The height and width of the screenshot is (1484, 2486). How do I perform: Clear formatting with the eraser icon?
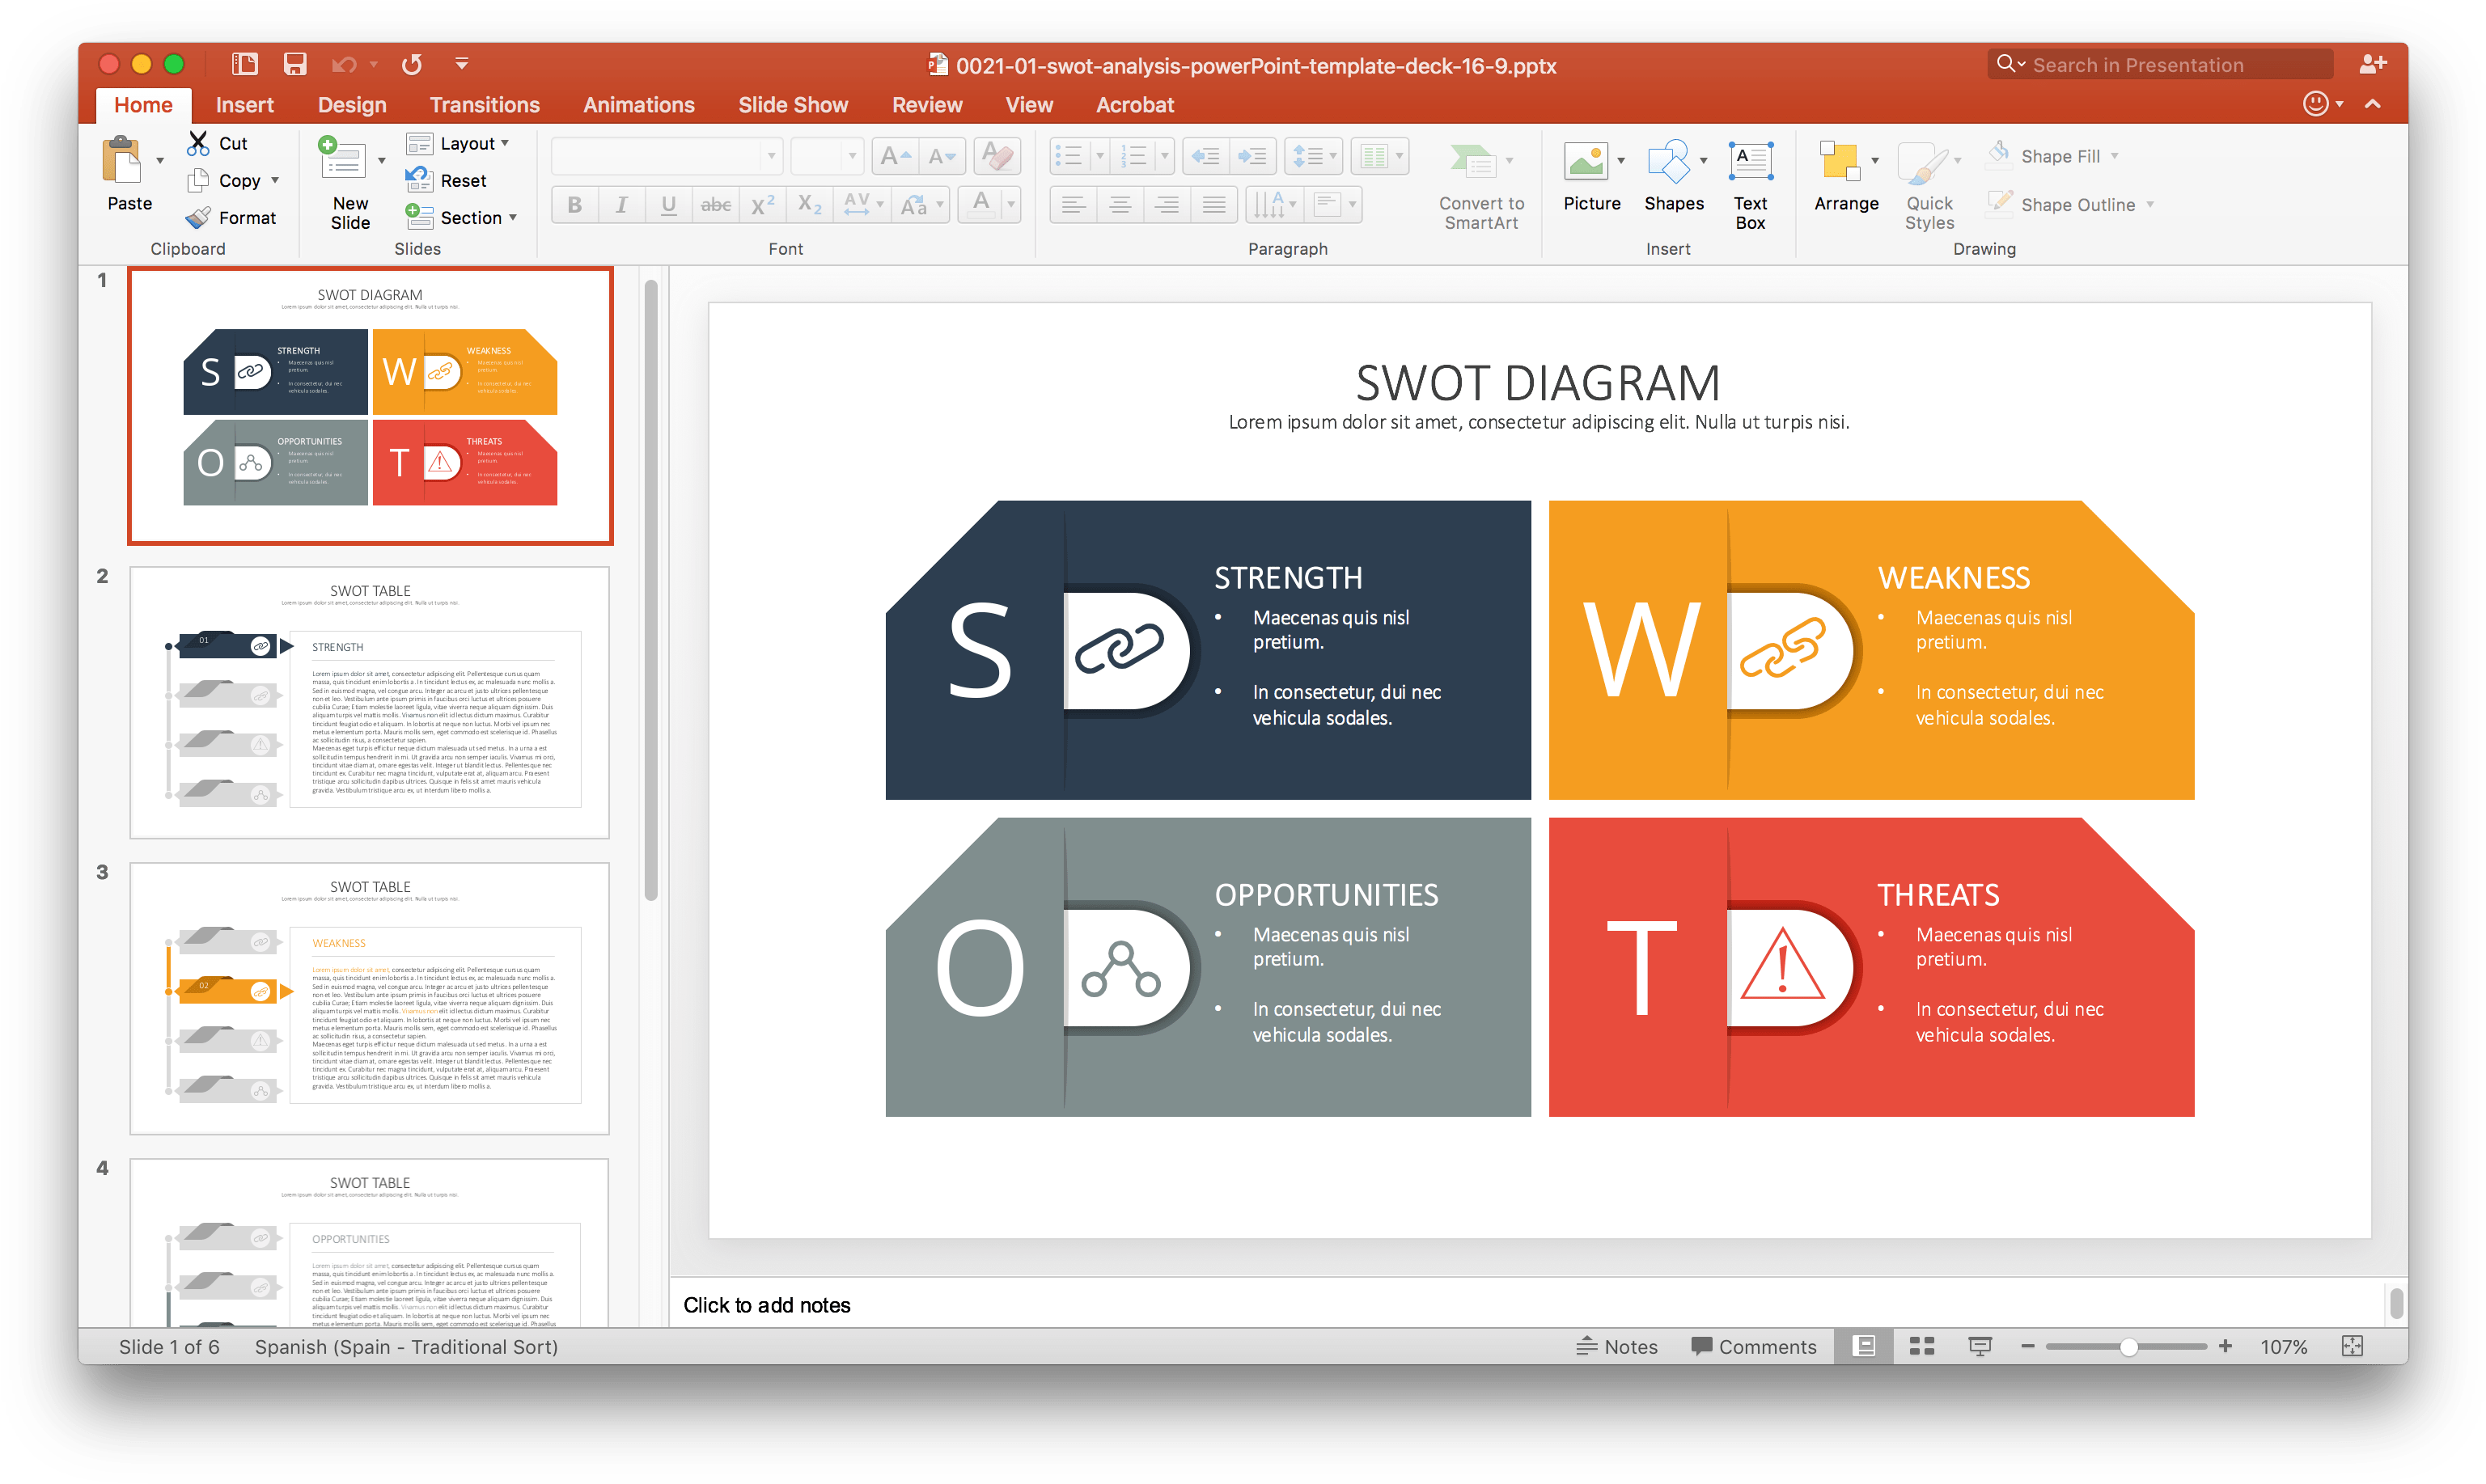pyautogui.click(x=996, y=156)
